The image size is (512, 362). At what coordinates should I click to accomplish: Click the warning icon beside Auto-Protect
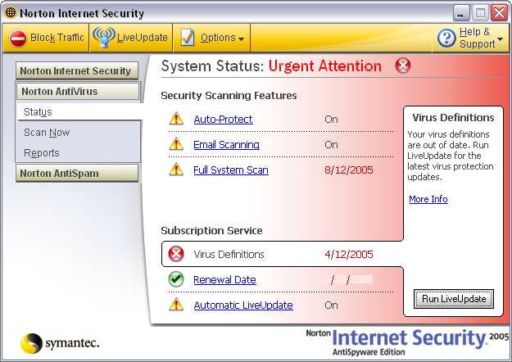[x=176, y=120]
